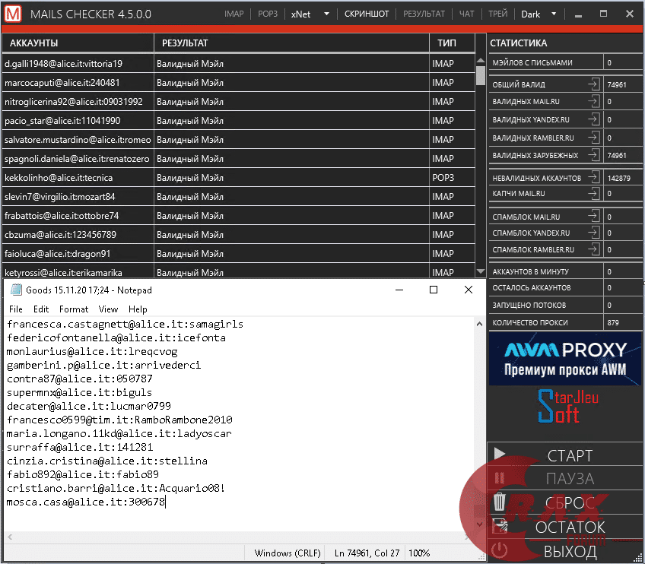
Task: Select the POP3 option in top bar
Action: [268, 14]
